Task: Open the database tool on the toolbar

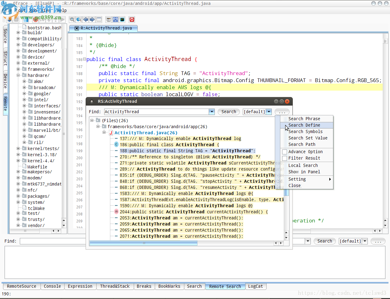Action: coord(26,20)
